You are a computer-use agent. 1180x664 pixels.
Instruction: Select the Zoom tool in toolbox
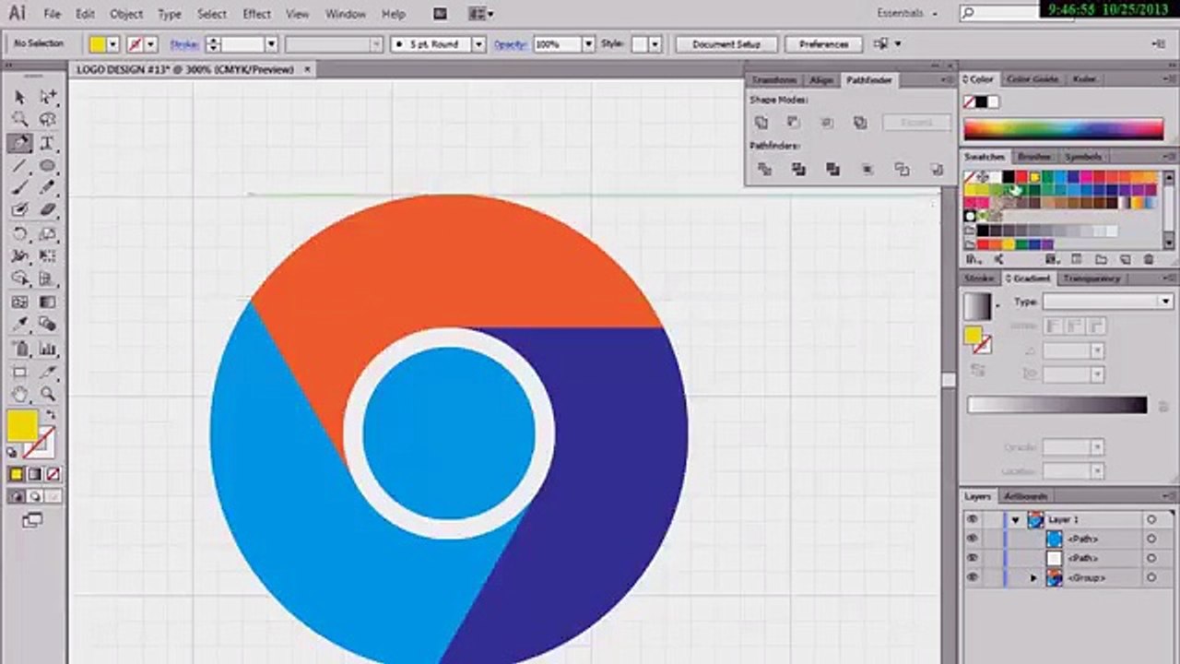(47, 394)
